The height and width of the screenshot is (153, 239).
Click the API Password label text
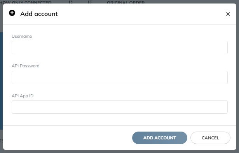[26, 66]
